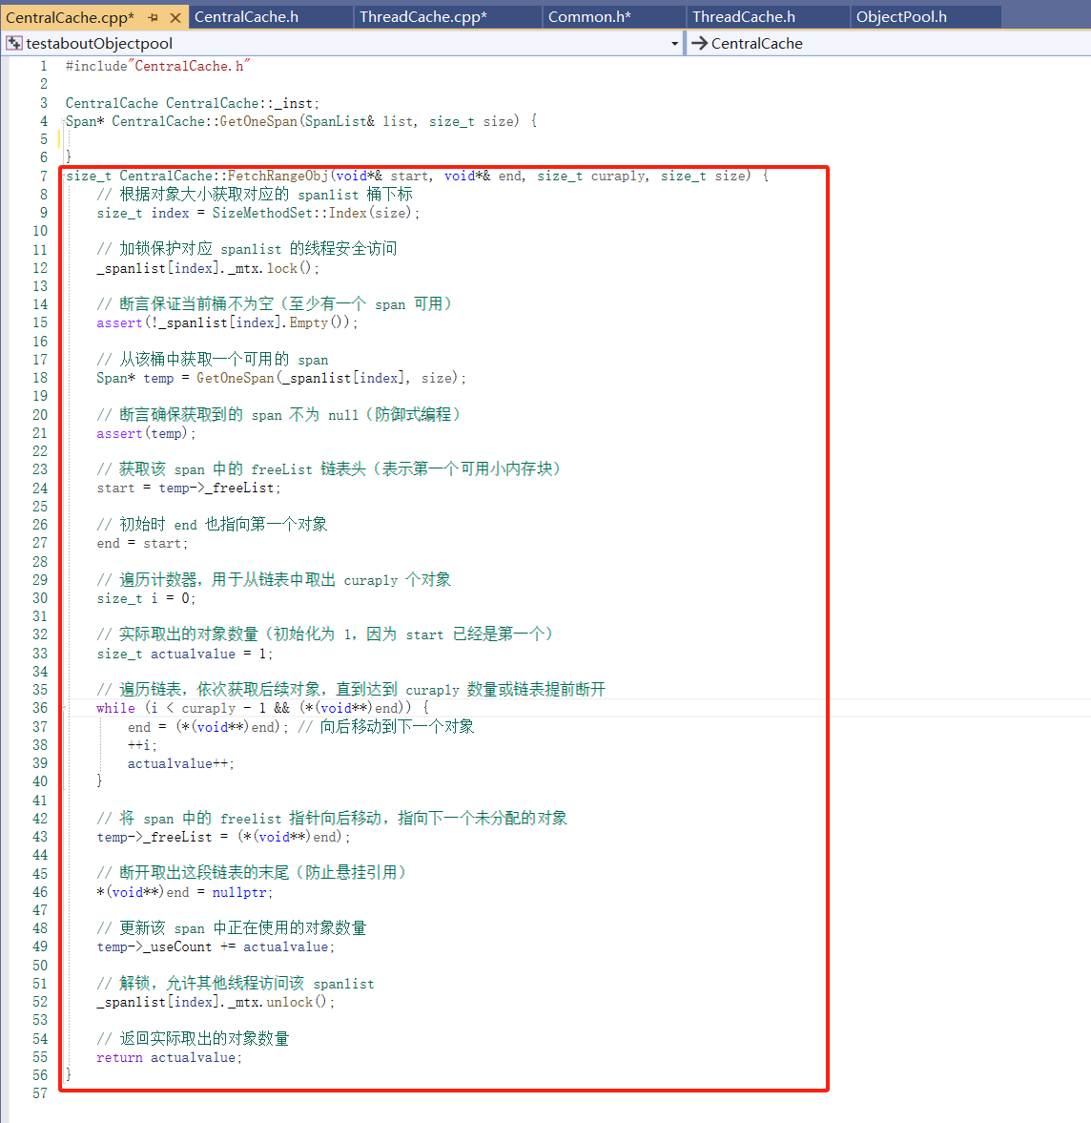Open the Common.h* tab
The height and width of the screenshot is (1123, 1091).
[590, 17]
